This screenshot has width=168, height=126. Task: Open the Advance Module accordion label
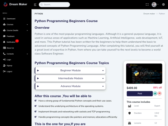[x=71, y=86]
